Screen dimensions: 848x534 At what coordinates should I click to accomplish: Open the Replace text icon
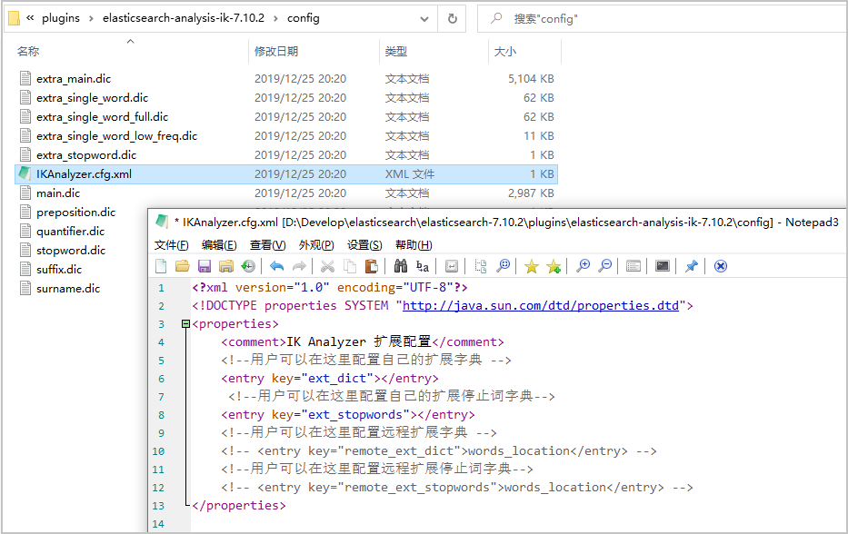[x=423, y=266]
